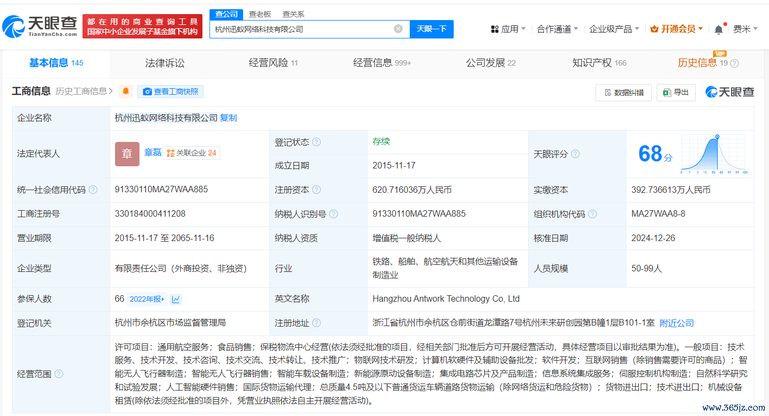This screenshot has width=769, height=416.
Task: Click the 68分 score value
Action: (x=655, y=154)
